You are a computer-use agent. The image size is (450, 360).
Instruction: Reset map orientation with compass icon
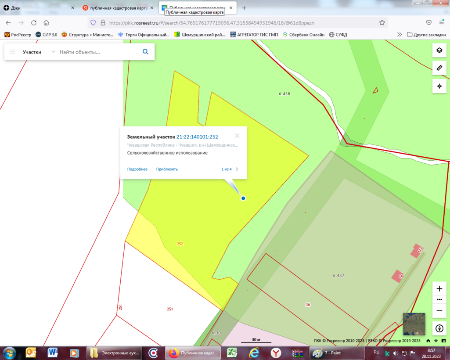click(x=439, y=328)
